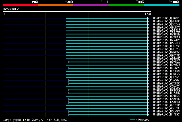This screenshot has width=182, height=122.
Task: Open hit UniRef100_Q94AC9
Action: point(167,18)
